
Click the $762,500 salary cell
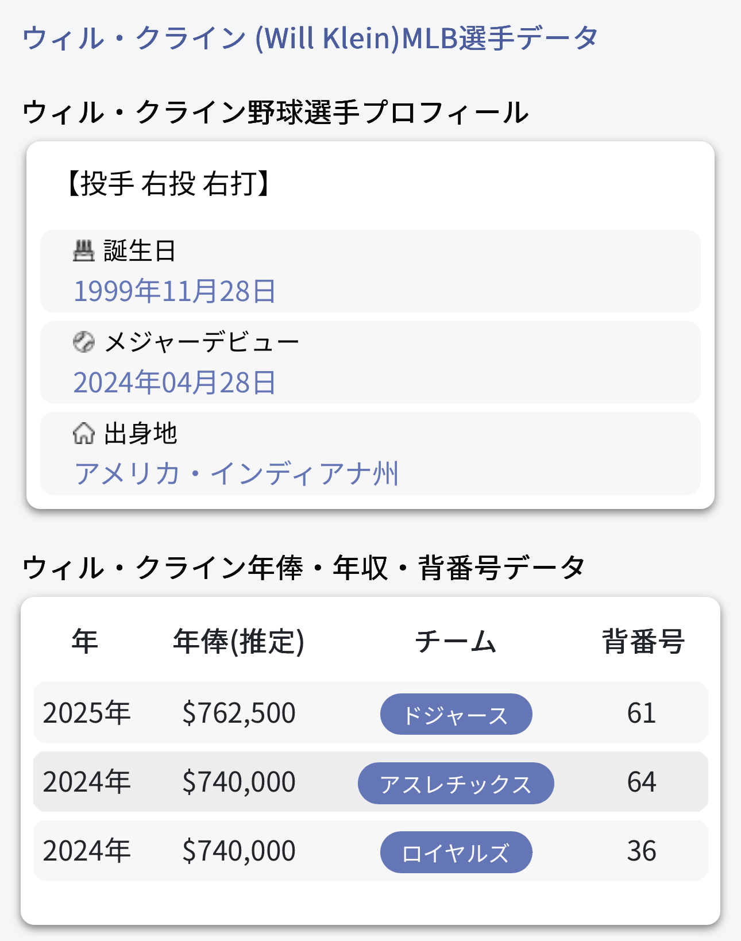click(x=238, y=713)
